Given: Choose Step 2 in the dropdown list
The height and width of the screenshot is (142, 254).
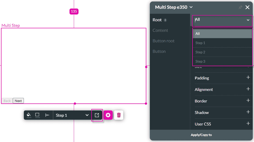Looking at the screenshot, I should pos(222,52).
